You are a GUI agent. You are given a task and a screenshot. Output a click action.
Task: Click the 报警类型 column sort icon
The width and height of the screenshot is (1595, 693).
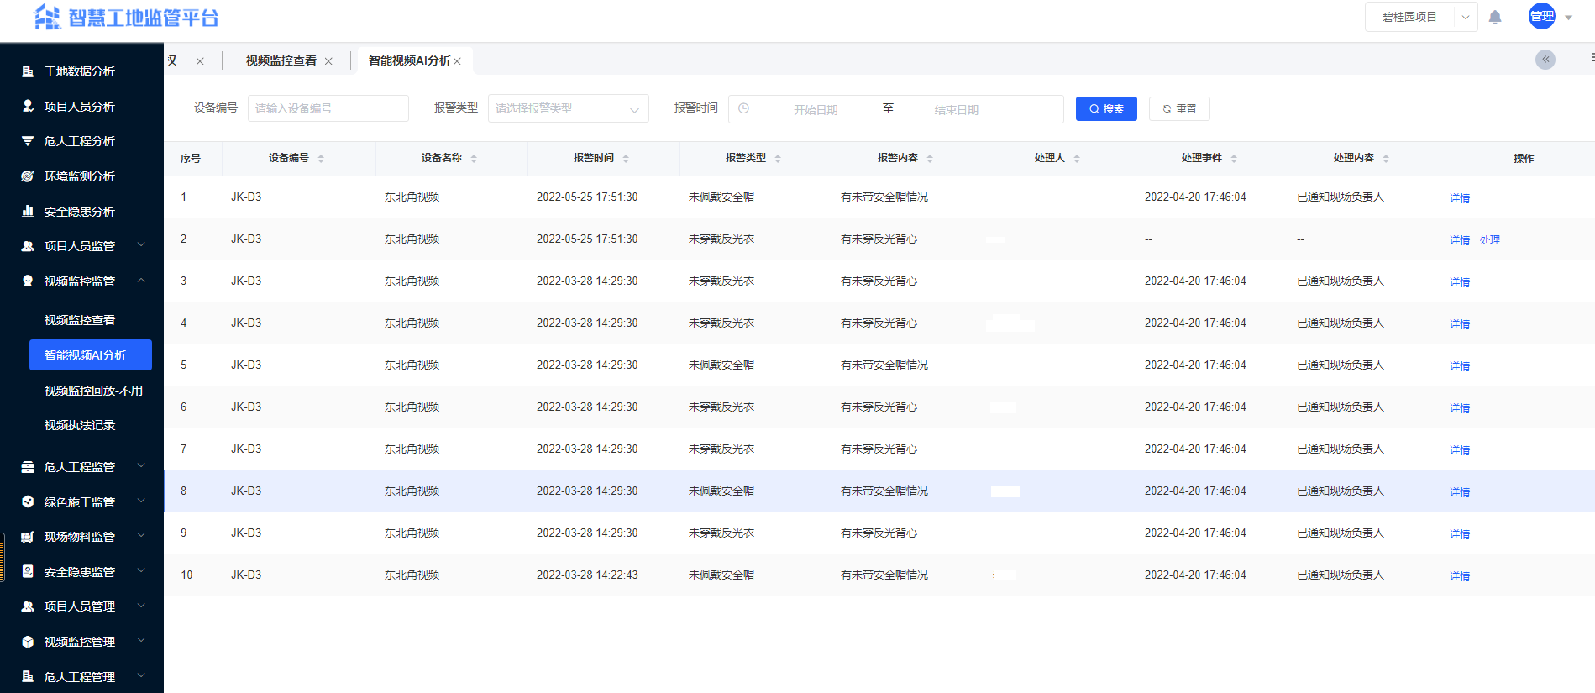coord(778,159)
